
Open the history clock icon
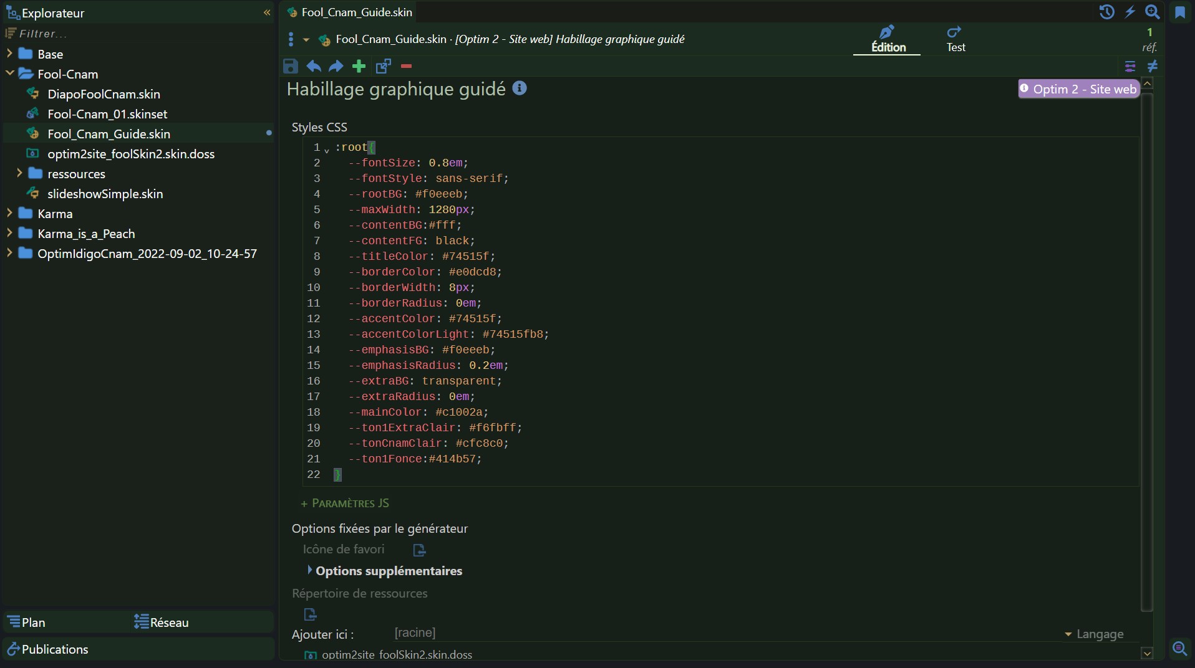click(1106, 12)
